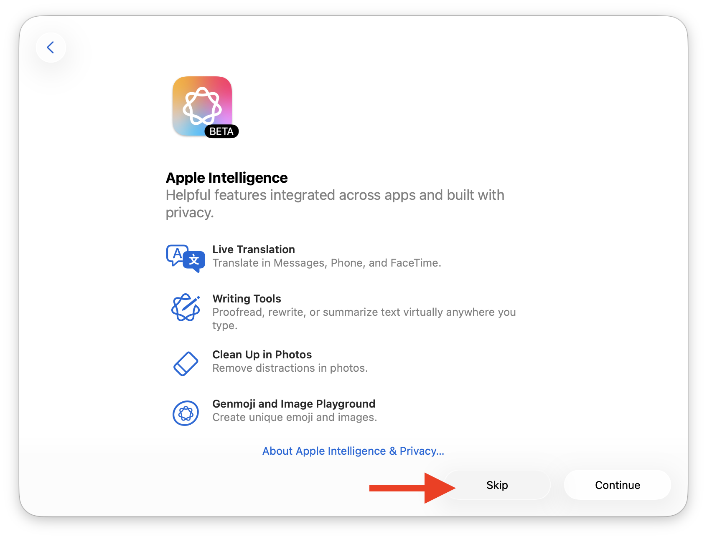Click the Writing Tools pencil icon
This screenshot has height=539, width=707.
(x=186, y=307)
